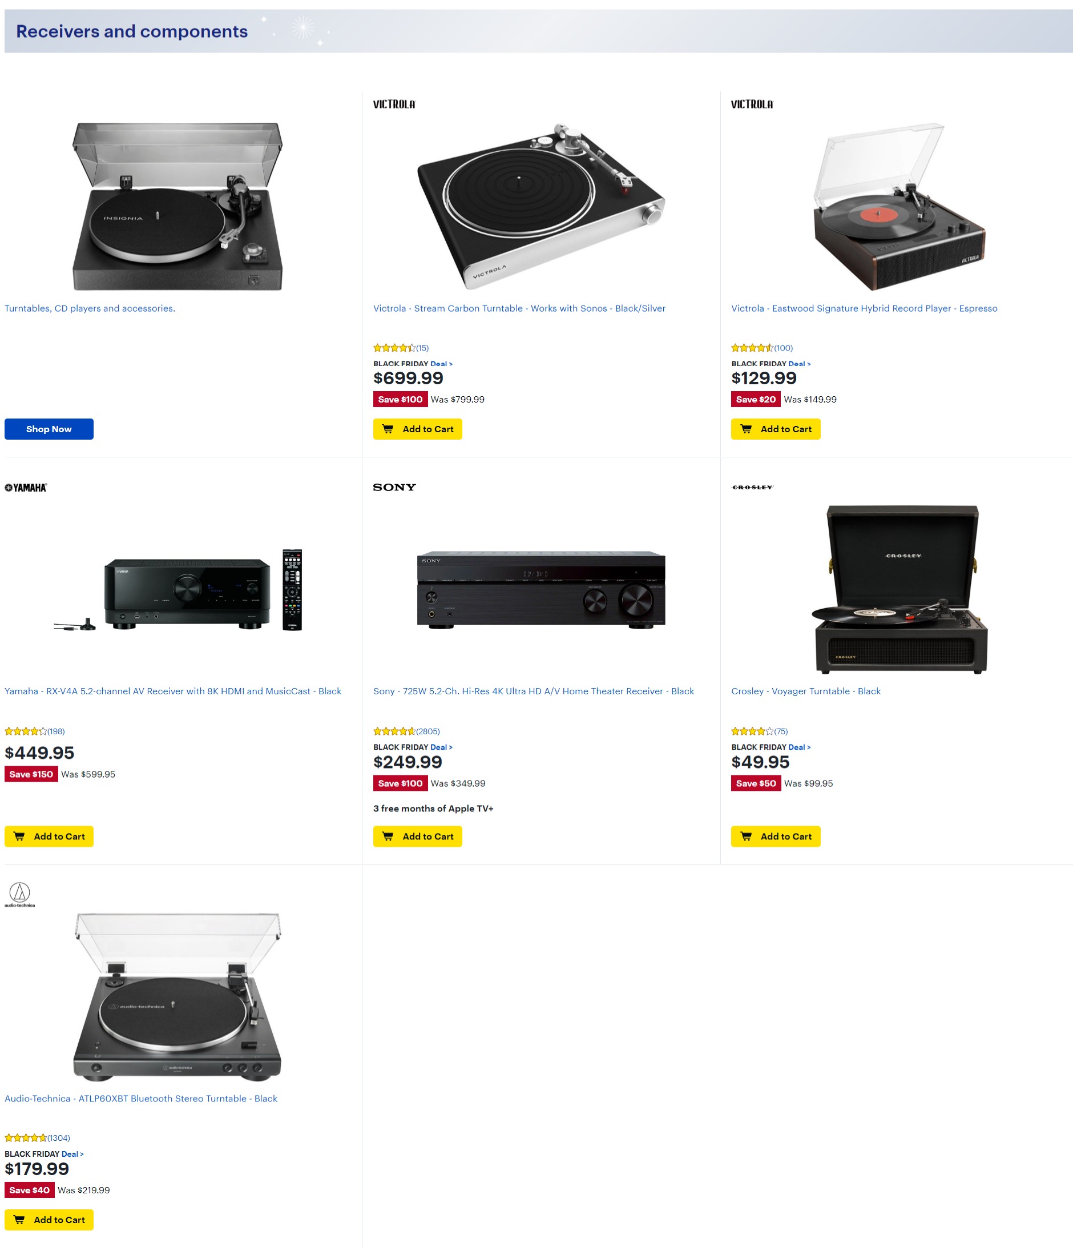Click Shop Now for turntables and accessories

(x=49, y=429)
